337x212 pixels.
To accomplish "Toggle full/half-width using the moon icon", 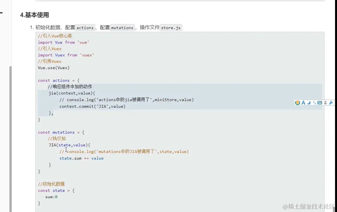I will [x=308, y=103].
